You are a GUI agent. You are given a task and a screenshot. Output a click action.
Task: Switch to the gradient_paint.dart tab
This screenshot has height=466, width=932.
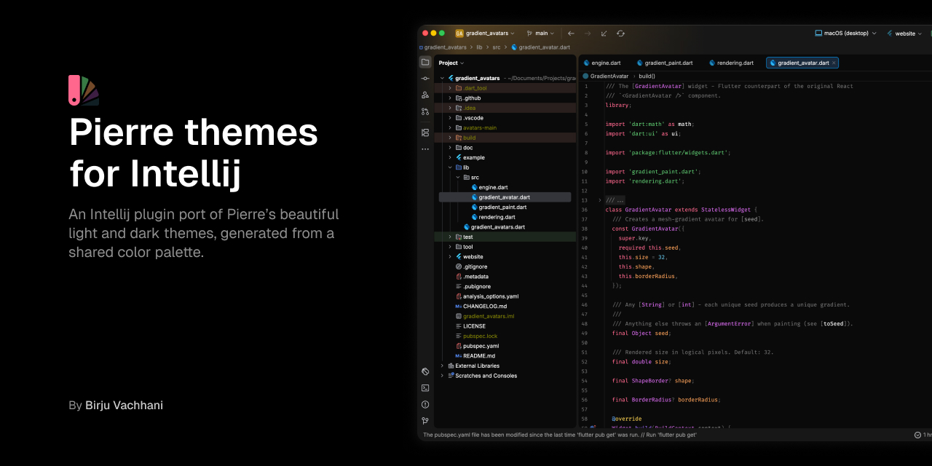pyautogui.click(x=664, y=63)
